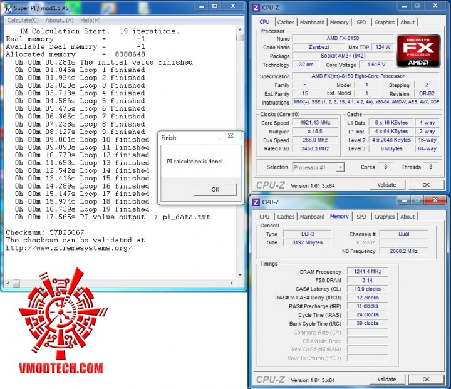
Task: Click the Cores count field showing 8
Action: click(x=385, y=167)
